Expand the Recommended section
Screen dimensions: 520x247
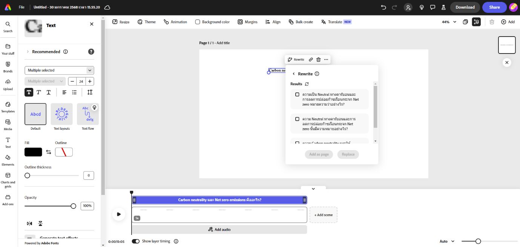pos(28,52)
